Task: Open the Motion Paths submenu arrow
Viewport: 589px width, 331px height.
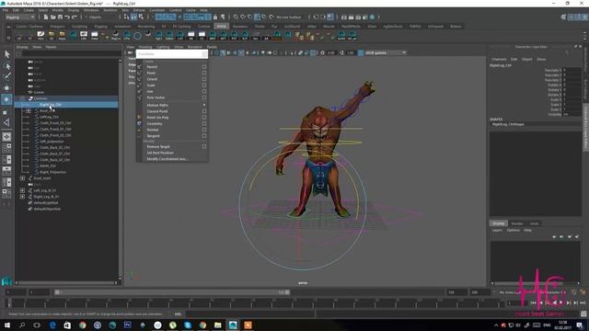Action: point(204,105)
